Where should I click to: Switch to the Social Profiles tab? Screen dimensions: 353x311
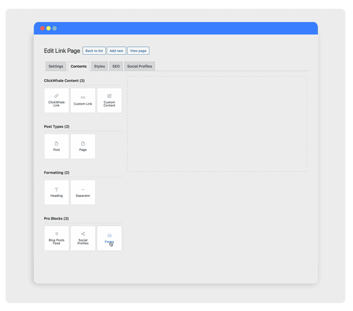coord(139,66)
